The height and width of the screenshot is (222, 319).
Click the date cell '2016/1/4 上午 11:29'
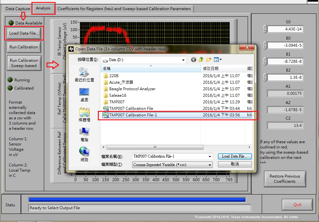tap(222, 102)
